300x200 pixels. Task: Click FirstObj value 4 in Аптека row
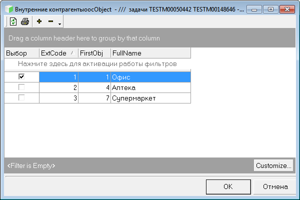coord(94,87)
